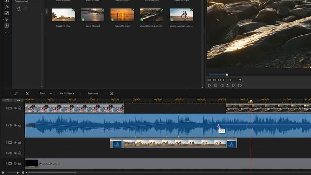This screenshot has width=311, height=175.
Task: Lock video track 2
Action: (x=20, y=143)
